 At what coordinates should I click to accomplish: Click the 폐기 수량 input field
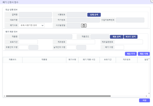coord(119,47)
